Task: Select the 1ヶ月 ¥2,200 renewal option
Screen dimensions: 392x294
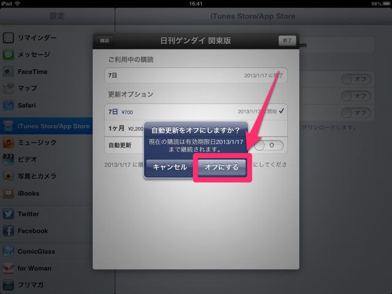Action: tap(196, 129)
